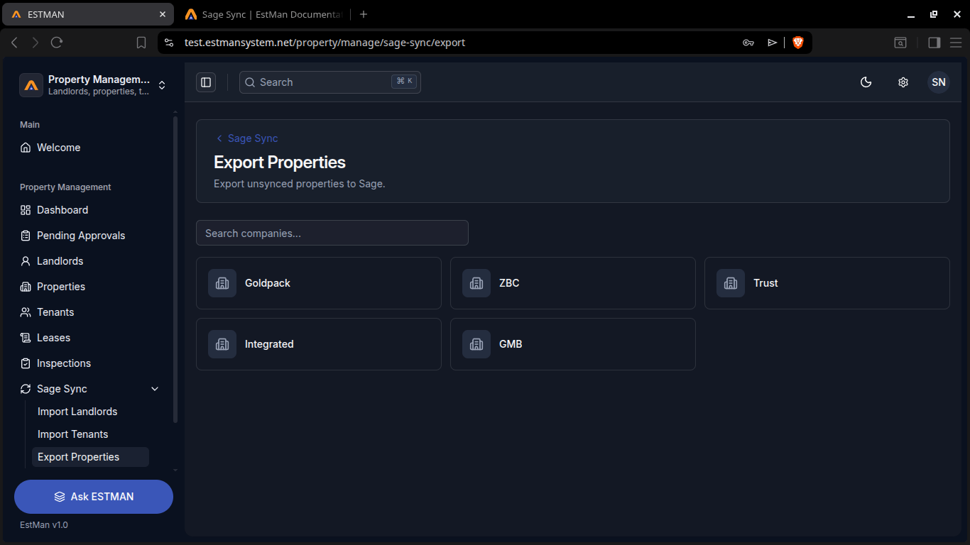Click the Trust company building icon
The width and height of the screenshot is (970, 545).
[731, 283]
